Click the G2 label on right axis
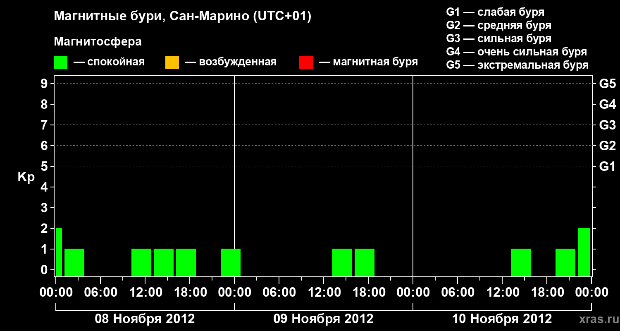Image resolution: width=620 pixels, height=331 pixels. coord(608,146)
